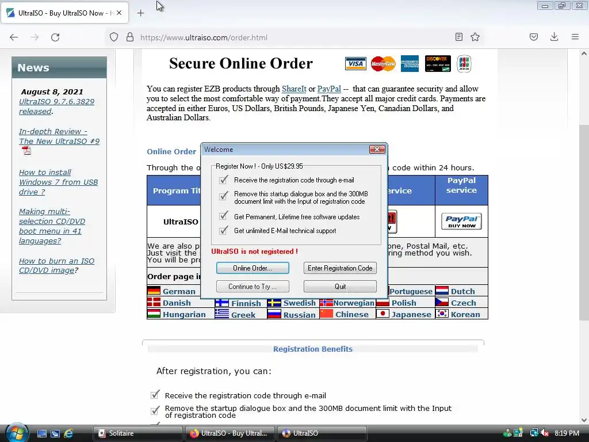Switch to Firefox UltraISO taskbar button

click(x=230, y=433)
